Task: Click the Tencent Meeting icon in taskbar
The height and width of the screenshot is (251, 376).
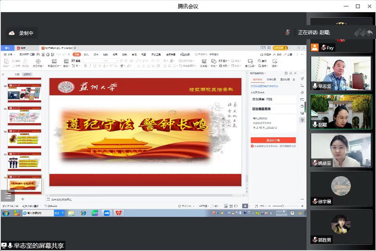Action: pos(106,213)
